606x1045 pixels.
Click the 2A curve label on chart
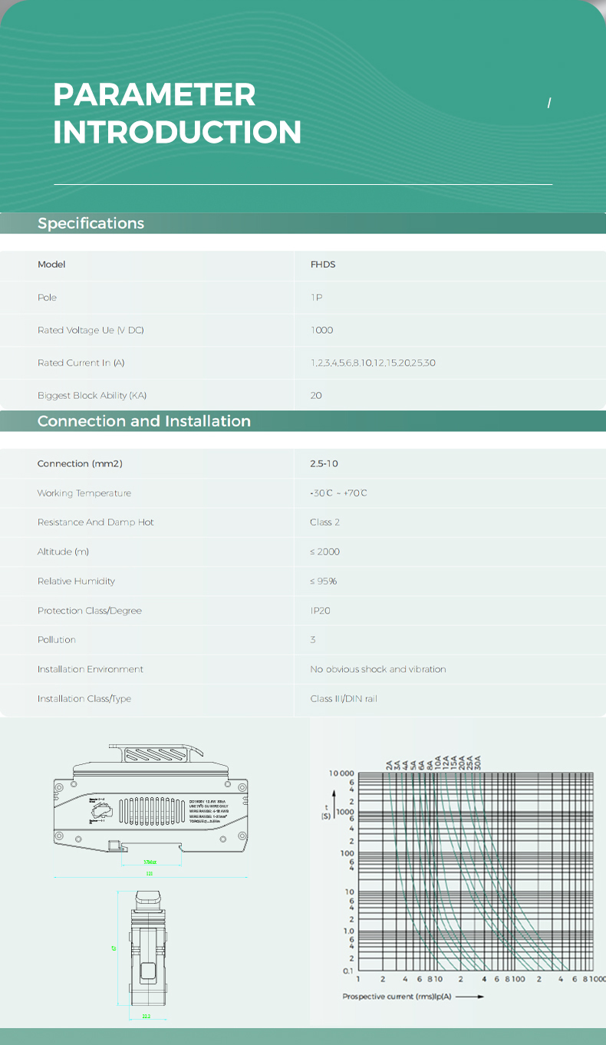coord(390,765)
